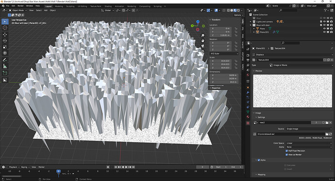The width and height of the screenshot is (335, 181).
Task: Open the XYZ Euler rotation mode dropdown
Action: tap(224, 53)
